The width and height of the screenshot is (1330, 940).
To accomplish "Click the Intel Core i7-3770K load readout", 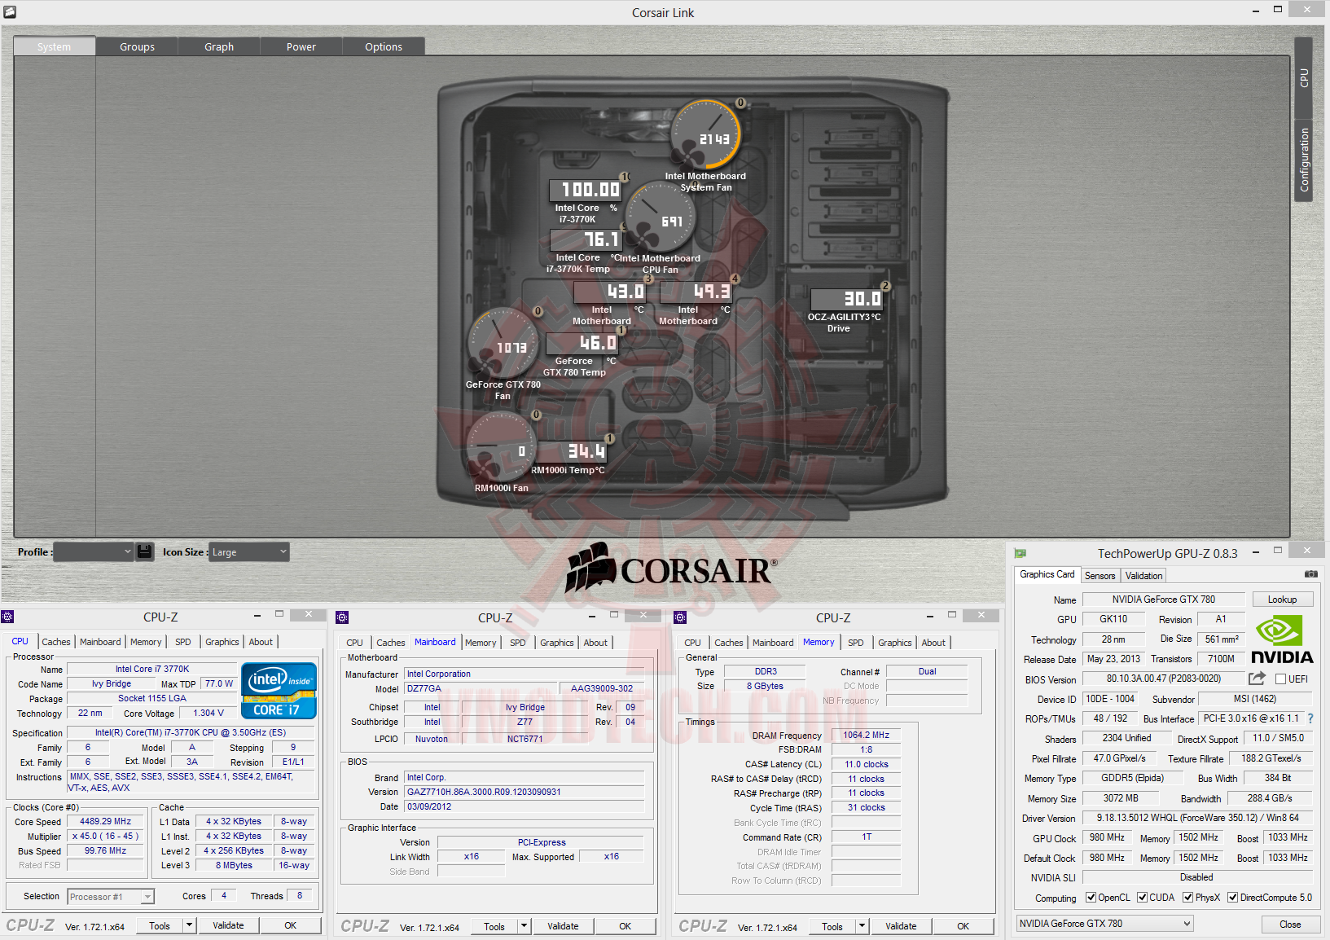I will (x=586, y=190).
